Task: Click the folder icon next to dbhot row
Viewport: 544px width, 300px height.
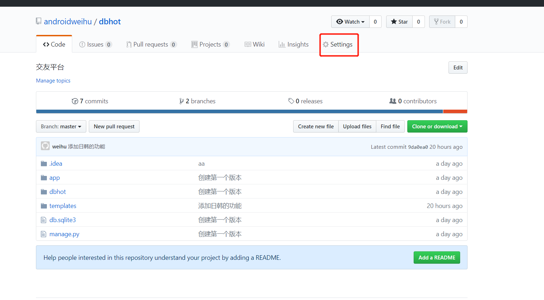Action: click(x=44, y=192)
